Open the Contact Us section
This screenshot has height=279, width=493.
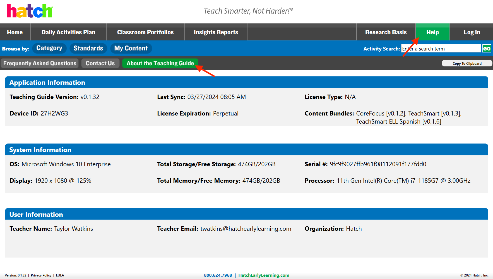pos(100,63)
